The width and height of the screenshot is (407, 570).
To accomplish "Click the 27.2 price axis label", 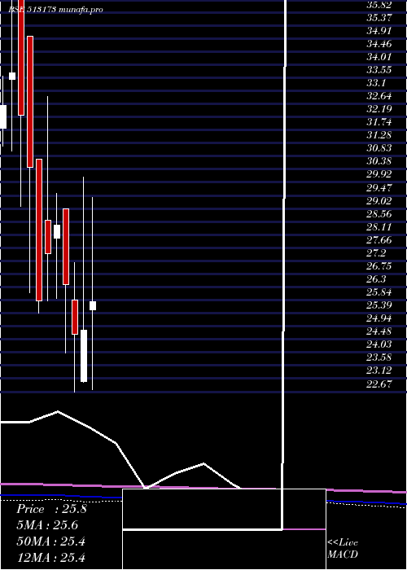I will [376, 253].
